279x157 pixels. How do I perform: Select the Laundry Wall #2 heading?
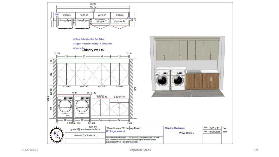pos(93,50)
